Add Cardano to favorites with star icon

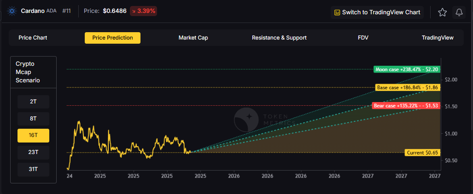coord(442,12)
